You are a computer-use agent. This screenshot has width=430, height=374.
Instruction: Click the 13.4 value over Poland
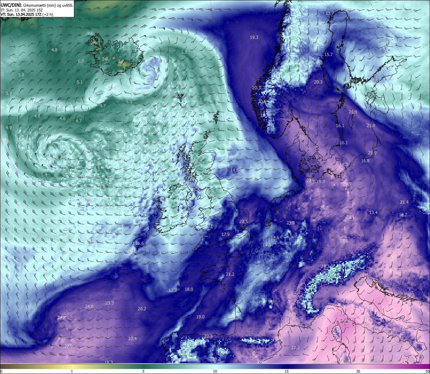(373, 213)
